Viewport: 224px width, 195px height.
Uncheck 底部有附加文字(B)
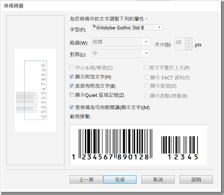[72, 86]
